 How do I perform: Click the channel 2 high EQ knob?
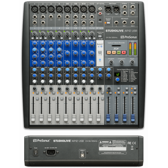(43, 43)
